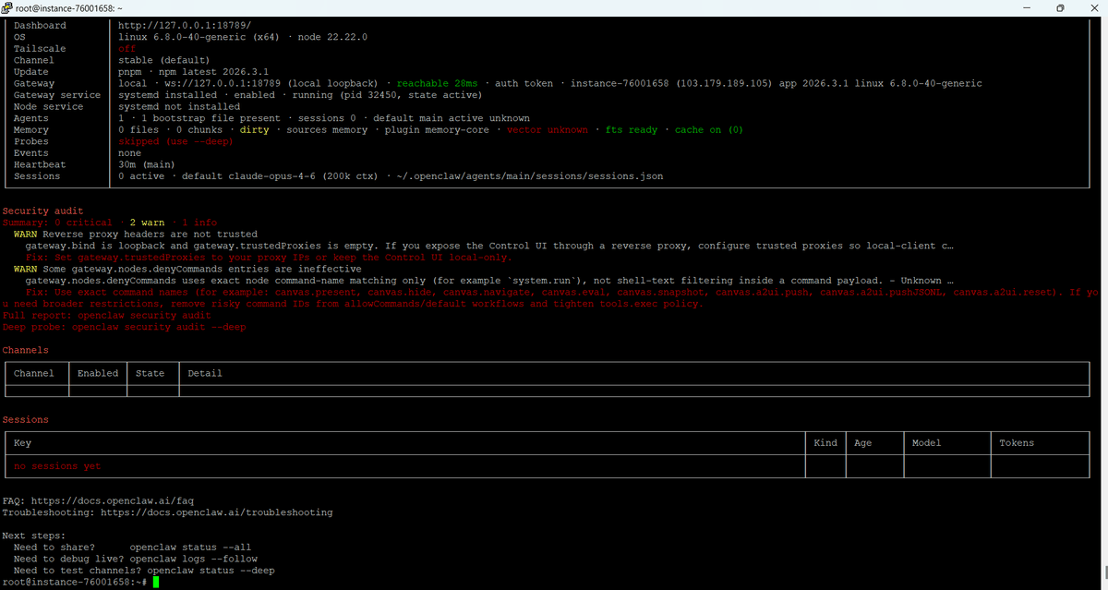This screenshot has height=590, width=1108.
Task: Click the PuTTY terminal icon in title bar
Action: coord(7,7)
